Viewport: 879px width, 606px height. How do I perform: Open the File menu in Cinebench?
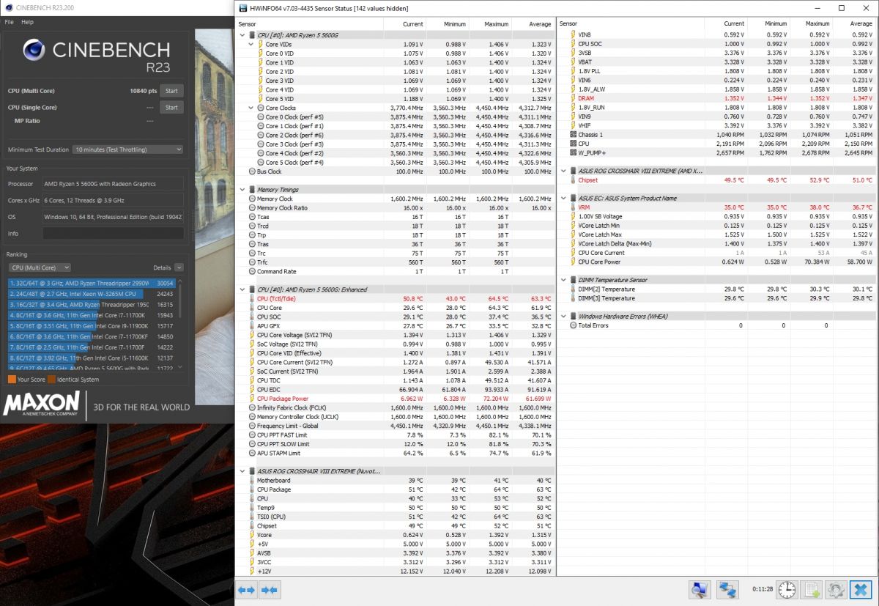[9, 22]
